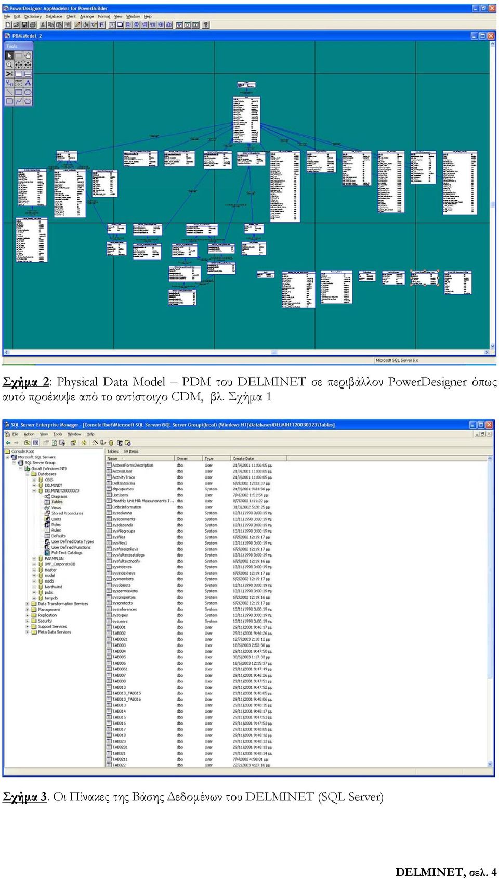The width and height of the screenshot is (499, 879).
Task: Open the Action menu in Enterprise Manager
Action: [29, 434]
